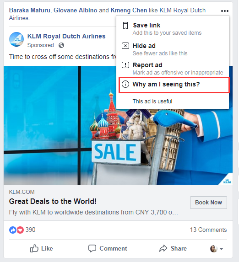Click the info icon for Why am I seeing this
Image resolution: width=239 pixels, height=262 pixels.
125,84
